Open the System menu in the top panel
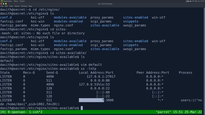Screen dimensions: 205x115 coord(22,1)
